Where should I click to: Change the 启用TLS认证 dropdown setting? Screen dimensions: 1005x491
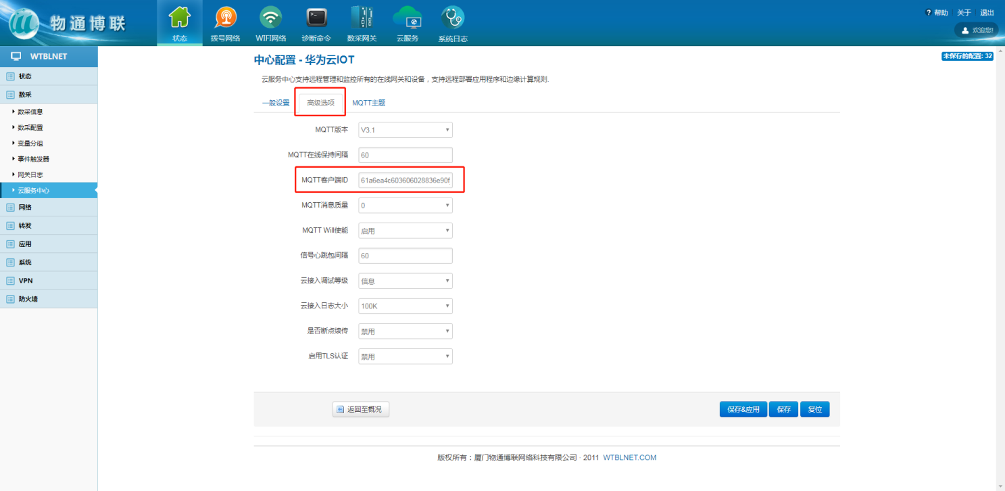tap(405, 356)
